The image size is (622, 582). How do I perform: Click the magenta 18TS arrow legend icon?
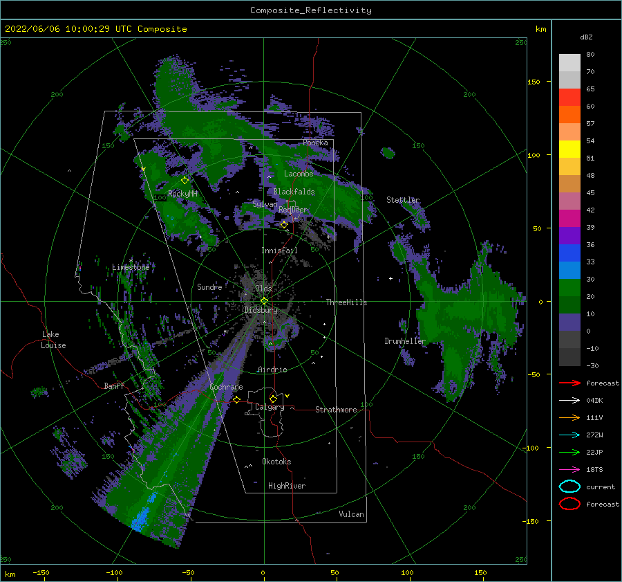(569, 470)
